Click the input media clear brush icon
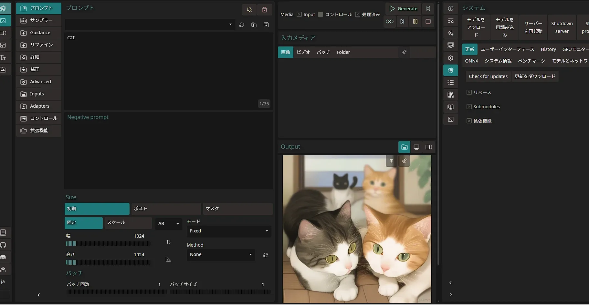 coord(404,52)
